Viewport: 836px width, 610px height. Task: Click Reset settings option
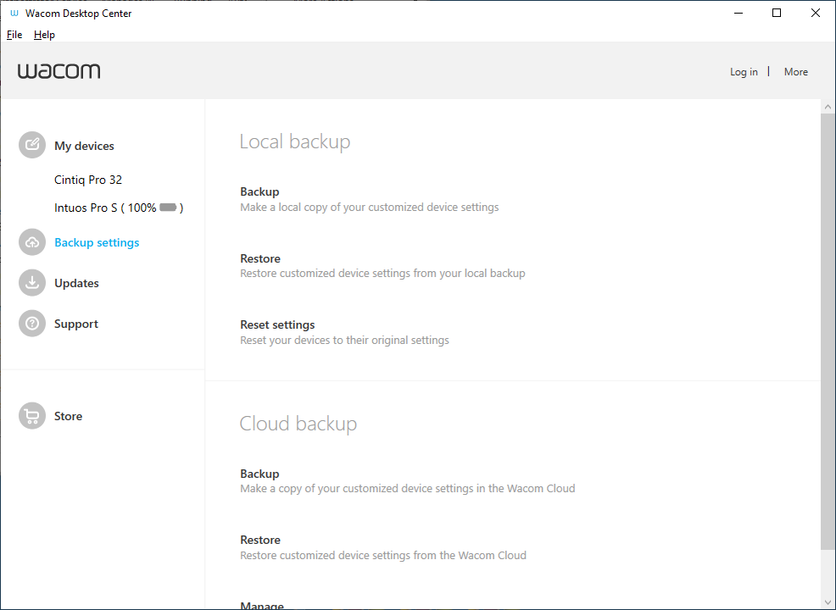[344, 332]
